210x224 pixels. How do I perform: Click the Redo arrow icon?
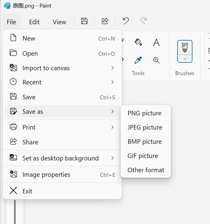143,21
